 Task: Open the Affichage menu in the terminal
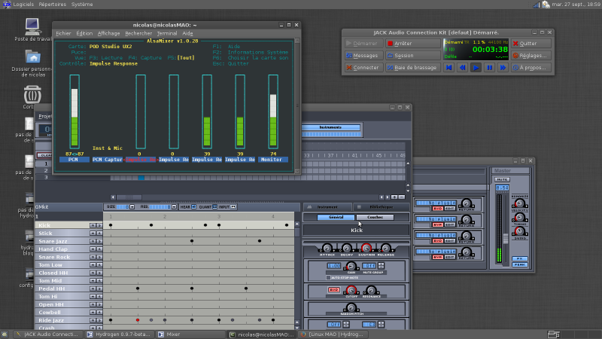point(108,33)
